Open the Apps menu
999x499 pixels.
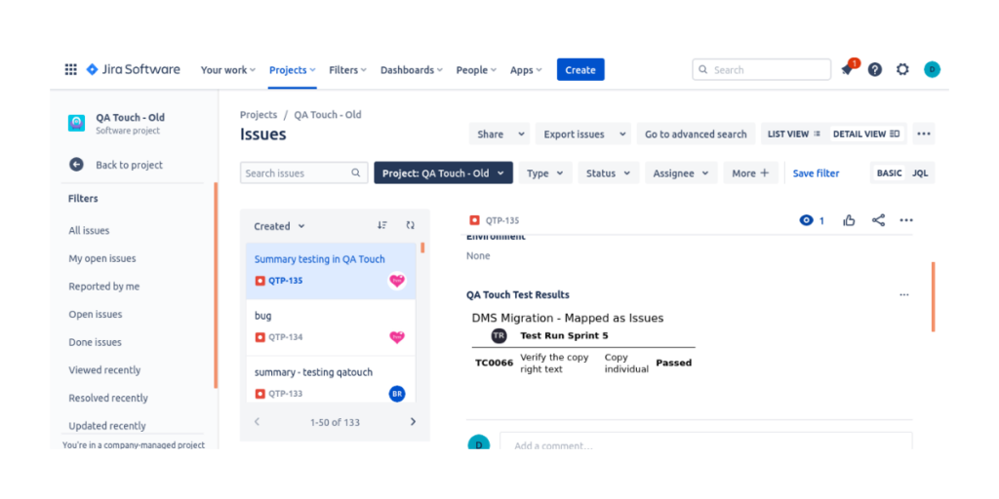point(526,70)
